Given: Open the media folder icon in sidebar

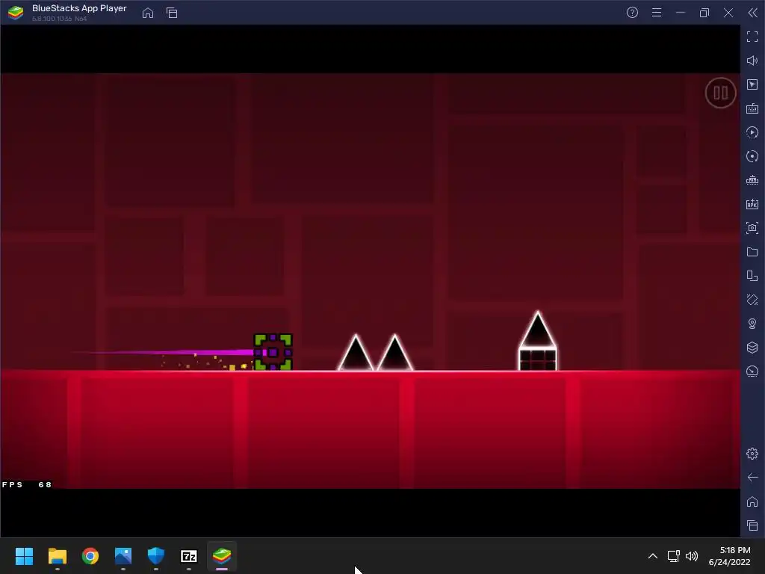Looking at the screenshot, I should [x=752, y=252].
